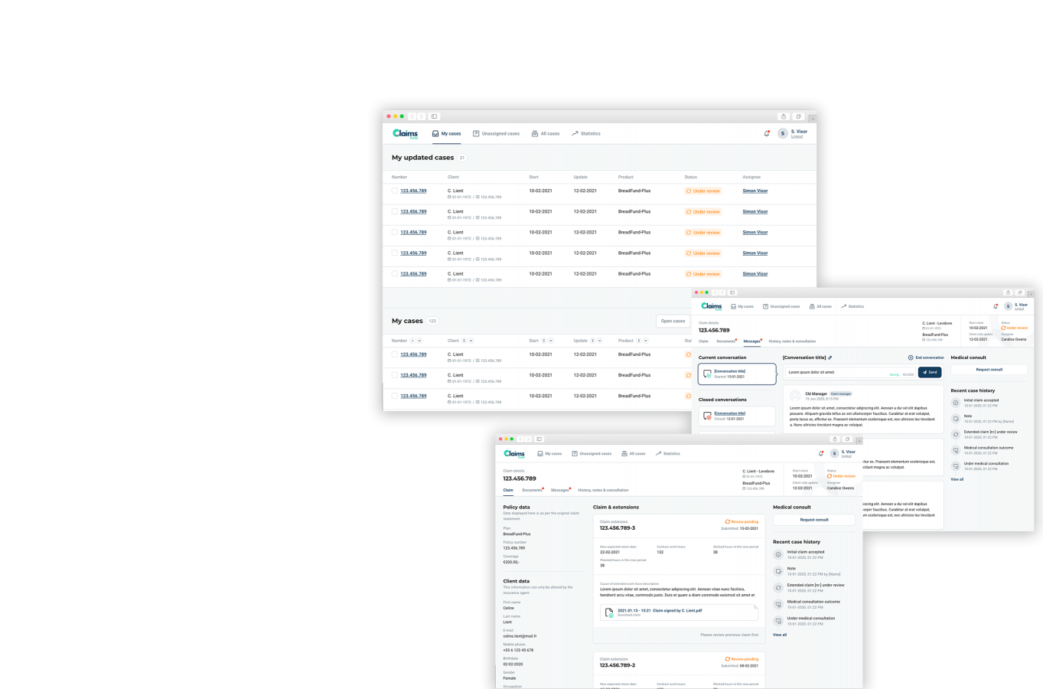Click notification bell in Claim window
This screenshot has width=1043, height=689.
click(821, 453)
